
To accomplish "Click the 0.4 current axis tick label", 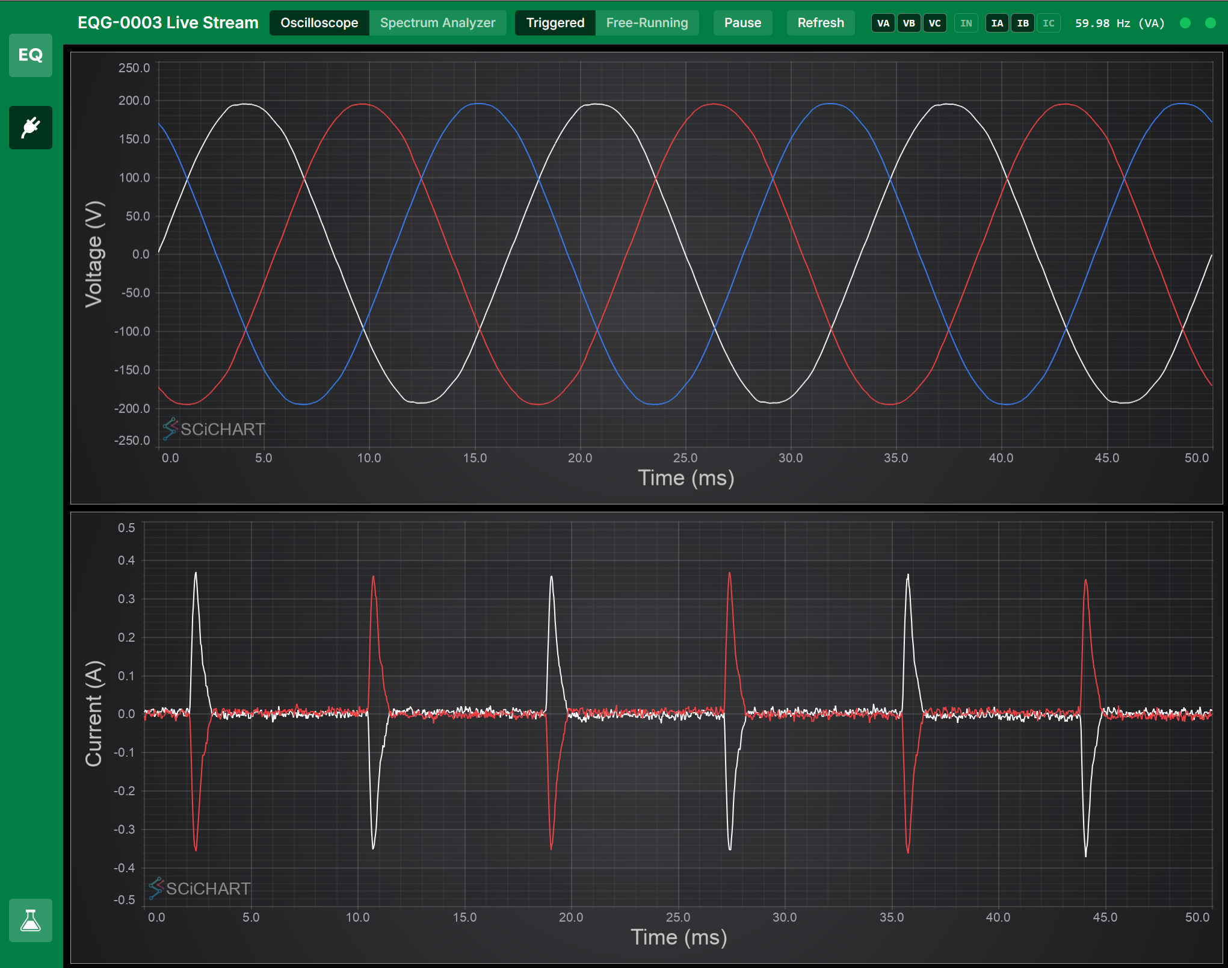I will tap(126, 560).
